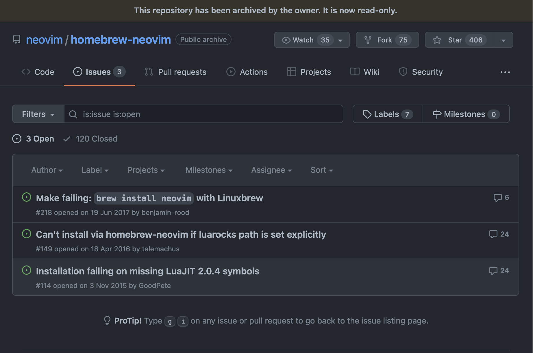Click the green open-issue icon beside #114
This screenshot has height=353, width=533.
tap(26, 270)
